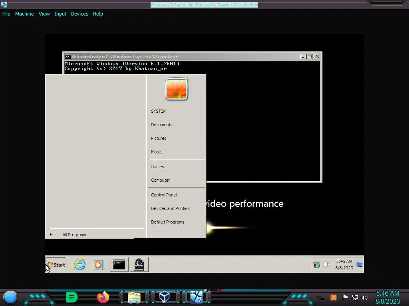The width and height of the screenshot is (409, 306).
Task: Close the cmd.exe window
Action: coord(317,57)
